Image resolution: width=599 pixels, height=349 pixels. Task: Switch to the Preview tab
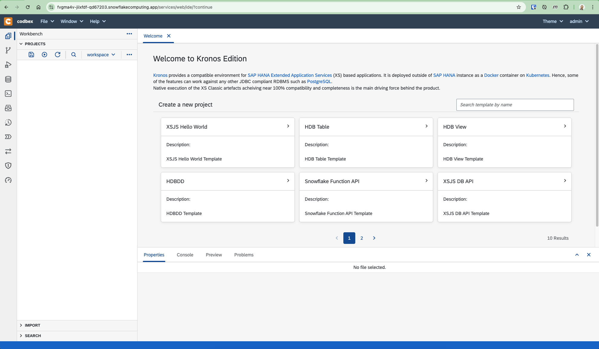[214, 255]
